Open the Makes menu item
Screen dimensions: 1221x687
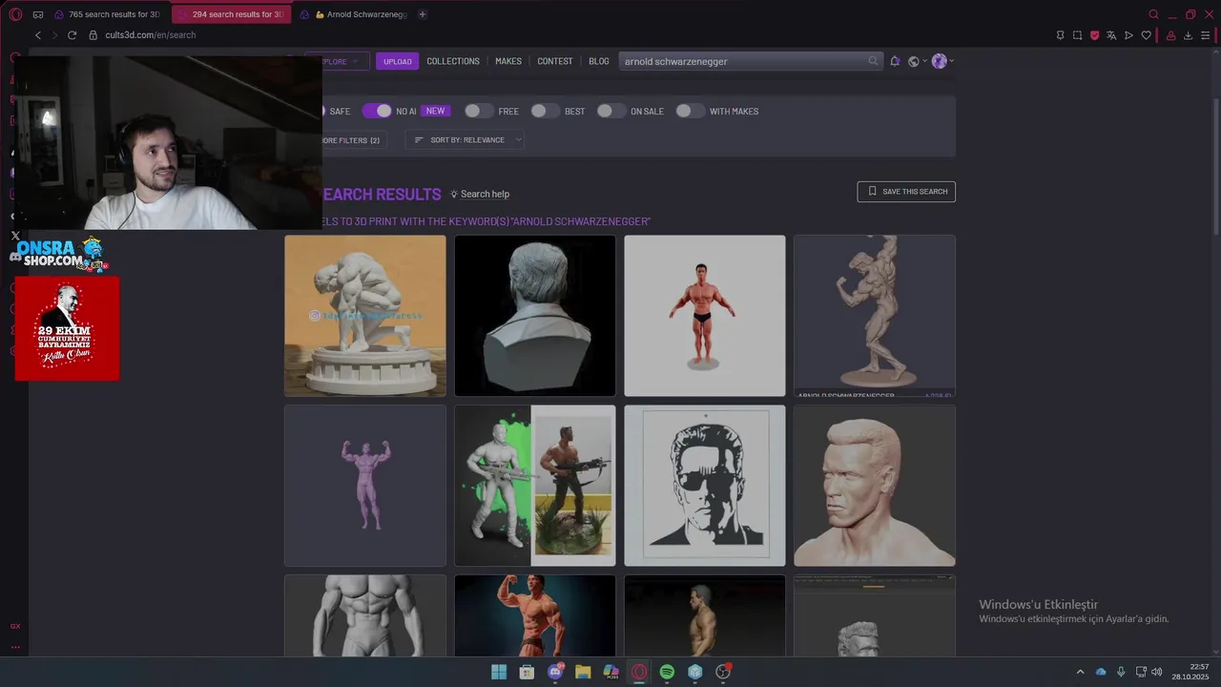pyautogui.click(x=508, y=61)
